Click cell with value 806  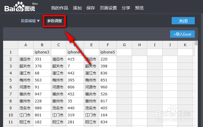(x=75, y=87)
